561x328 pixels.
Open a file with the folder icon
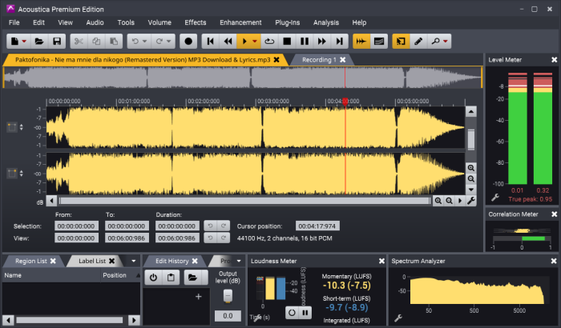39,42
